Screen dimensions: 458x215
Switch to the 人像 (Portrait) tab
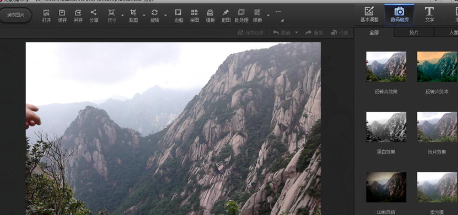pyautogui.click(x=447, y=33)
